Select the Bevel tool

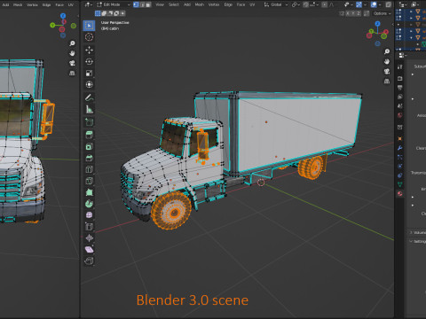point(89,158)
